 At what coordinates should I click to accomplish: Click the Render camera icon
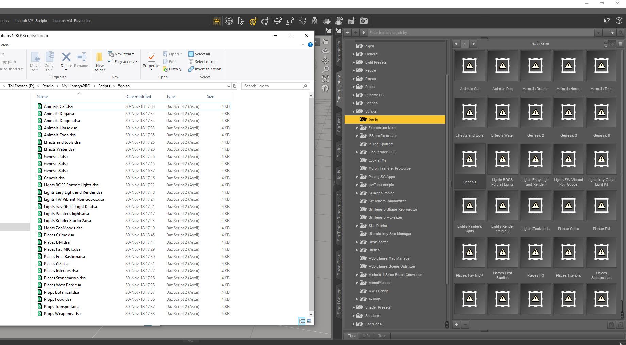(363, 21)
